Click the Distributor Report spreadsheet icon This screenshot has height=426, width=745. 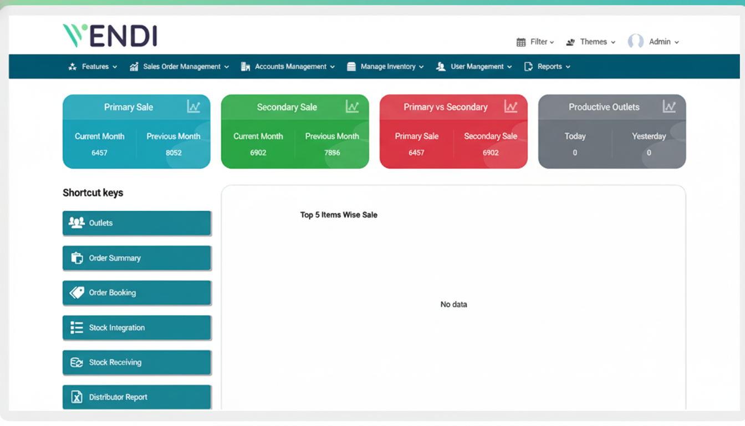76,397
